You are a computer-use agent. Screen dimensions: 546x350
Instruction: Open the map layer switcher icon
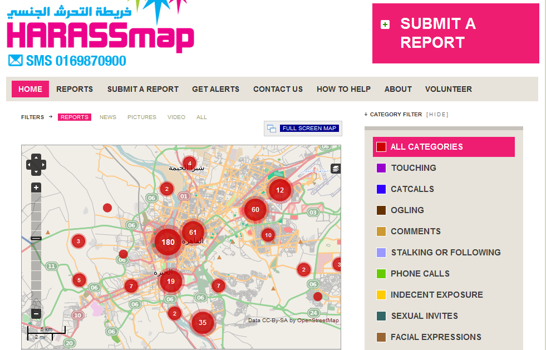coord(336,169)
